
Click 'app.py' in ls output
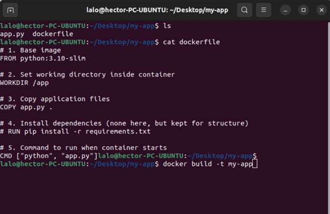click(x=12, y=34)
